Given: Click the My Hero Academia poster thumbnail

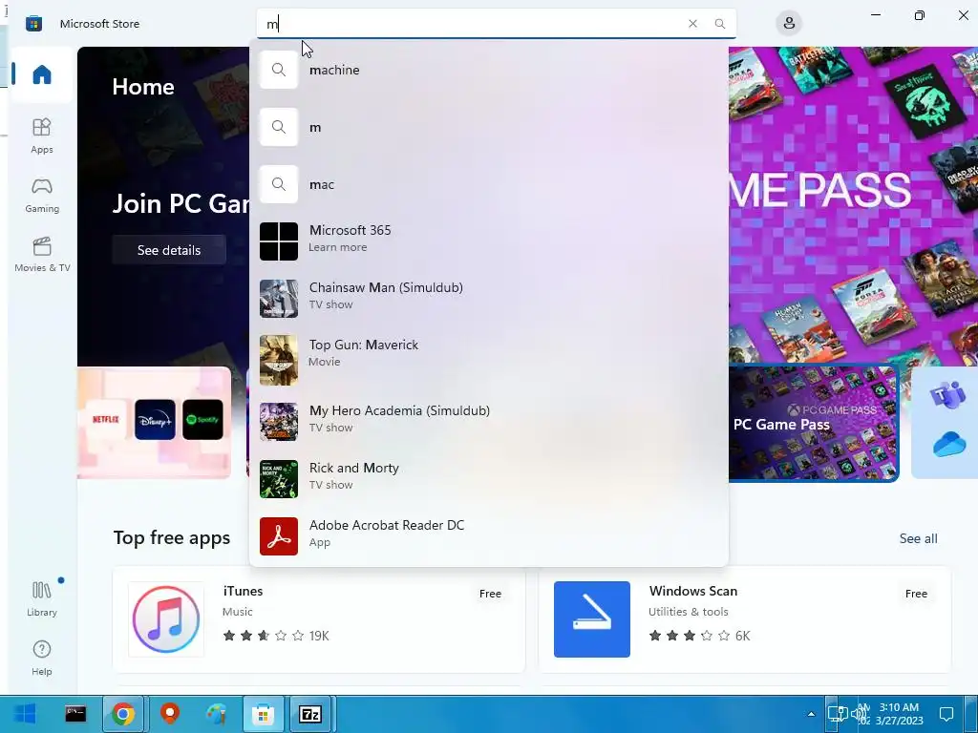Looking at the screenshot, I should (279, 421).
